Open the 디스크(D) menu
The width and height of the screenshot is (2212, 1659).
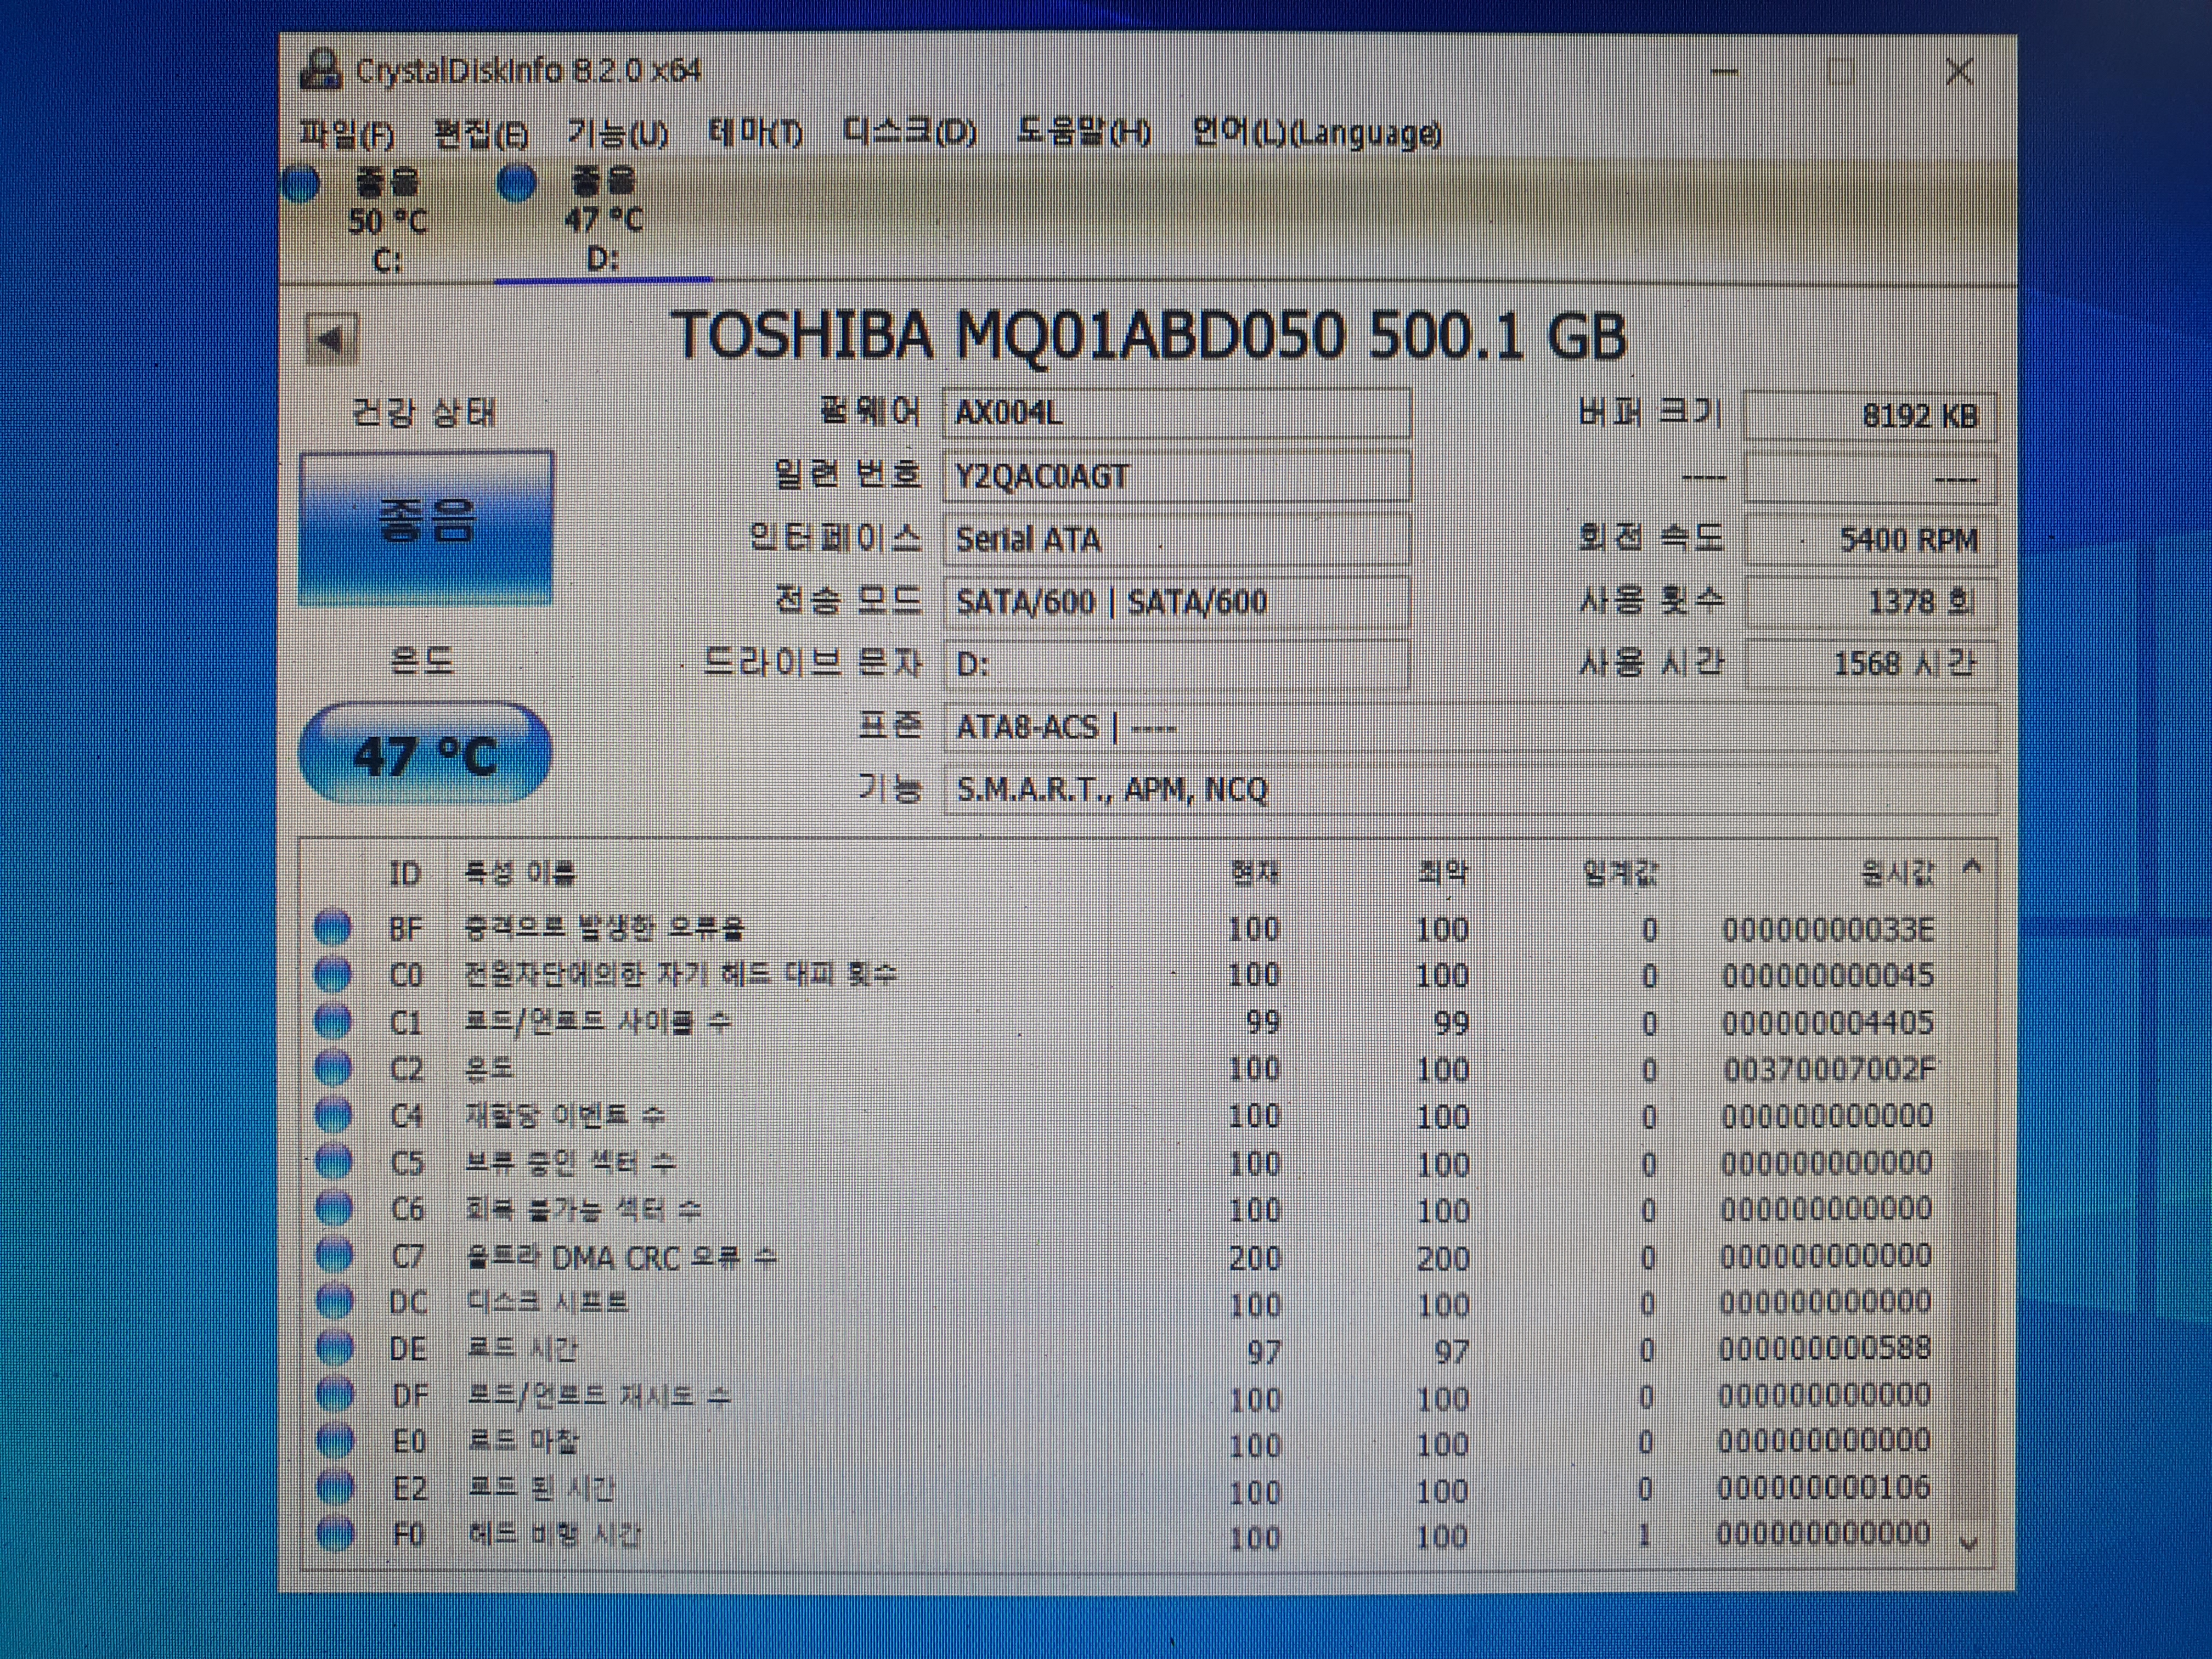click(x=909, y=133)
